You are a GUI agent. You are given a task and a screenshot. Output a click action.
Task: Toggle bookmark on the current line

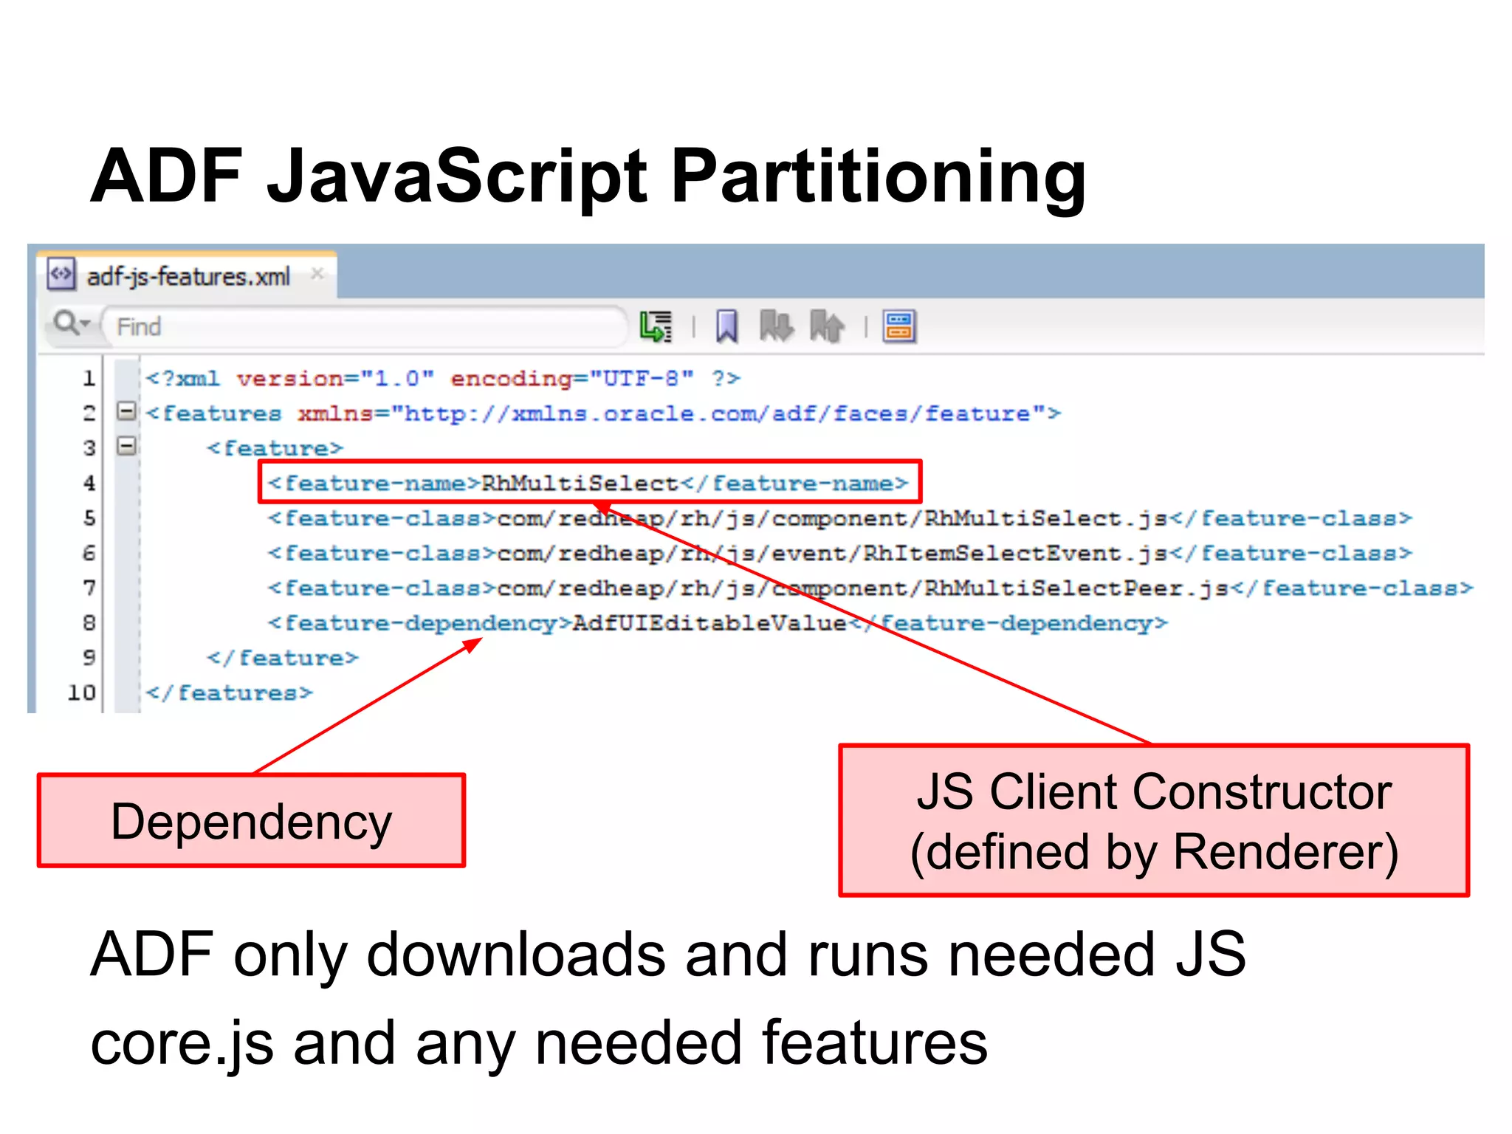click(x=727, y=326)
